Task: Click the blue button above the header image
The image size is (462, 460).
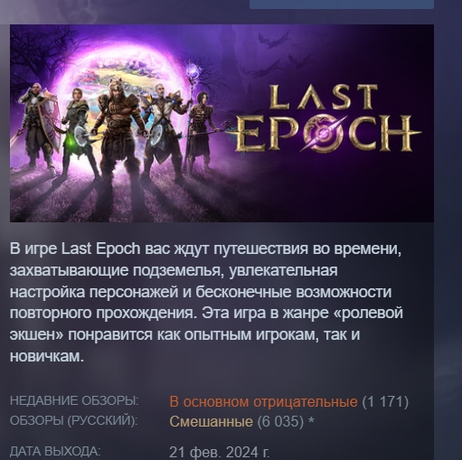Action: (342, 5)
